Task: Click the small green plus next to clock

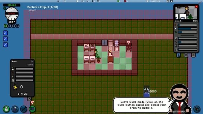Action: (x=5, y=9)
